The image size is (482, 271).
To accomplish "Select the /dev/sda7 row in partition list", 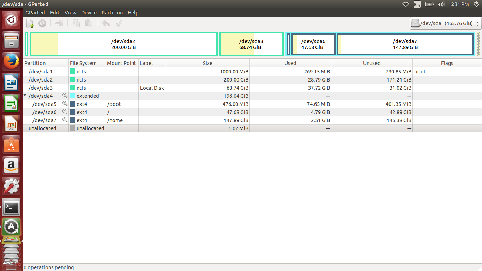I will [x=252, y=120].
